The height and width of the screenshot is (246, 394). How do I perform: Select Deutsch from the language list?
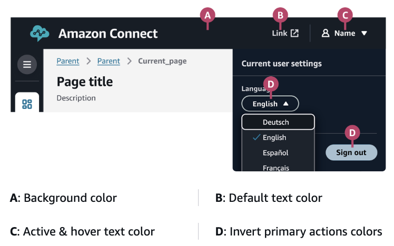[x=276, y=122]
